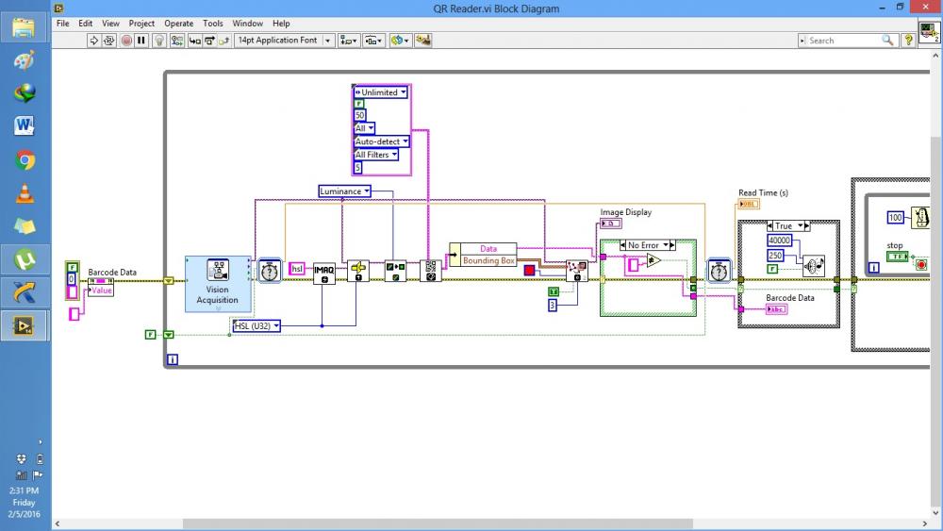Click the No Error case selector label

click(643, 245)
